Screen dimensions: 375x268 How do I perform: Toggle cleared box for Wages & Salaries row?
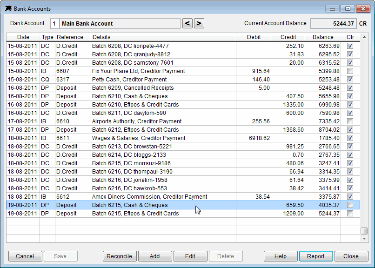coord(350,138)
